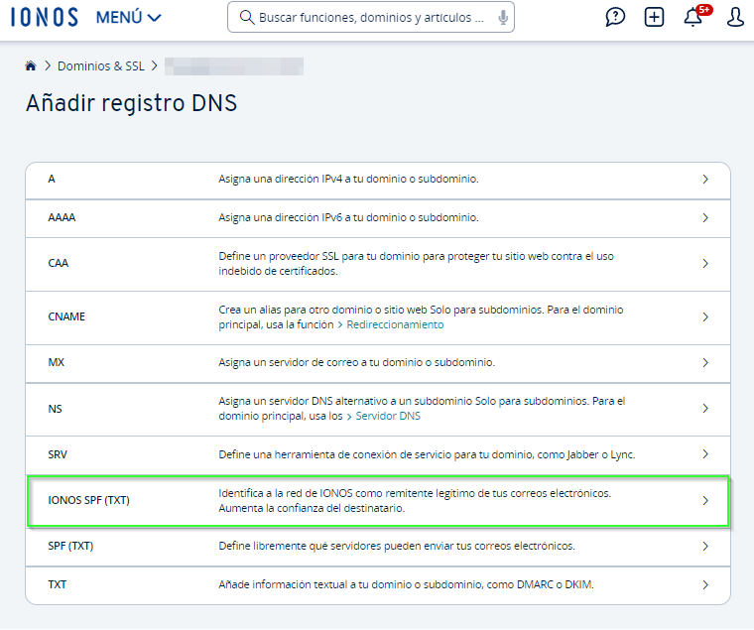Image resolution: width=754 pixels, height=630 pixels.
Task: Click Define libremente qué servidores description
Action: click(397, 546)
